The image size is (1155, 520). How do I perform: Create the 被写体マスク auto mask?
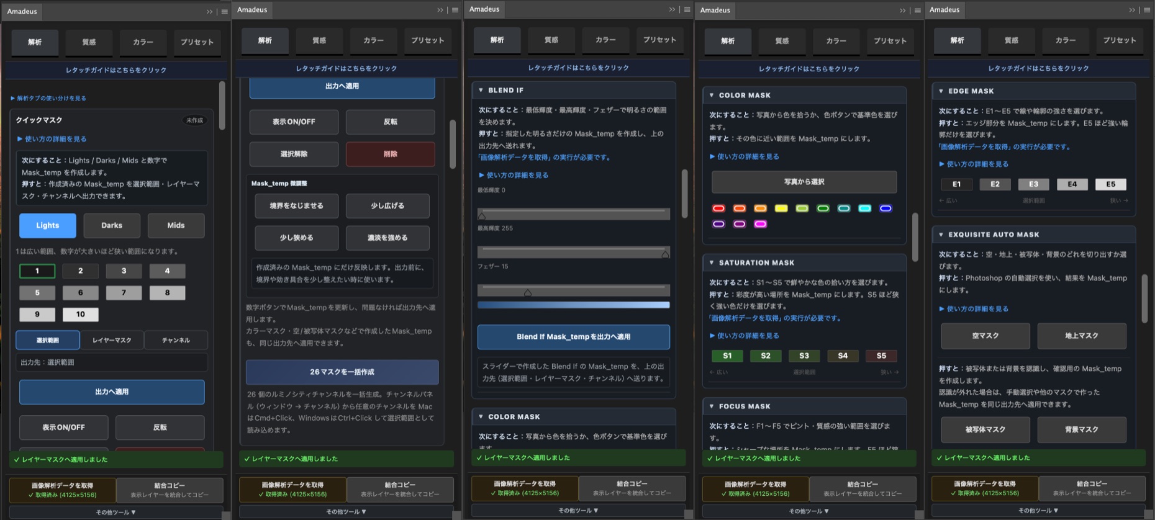[x=985, y=429]
